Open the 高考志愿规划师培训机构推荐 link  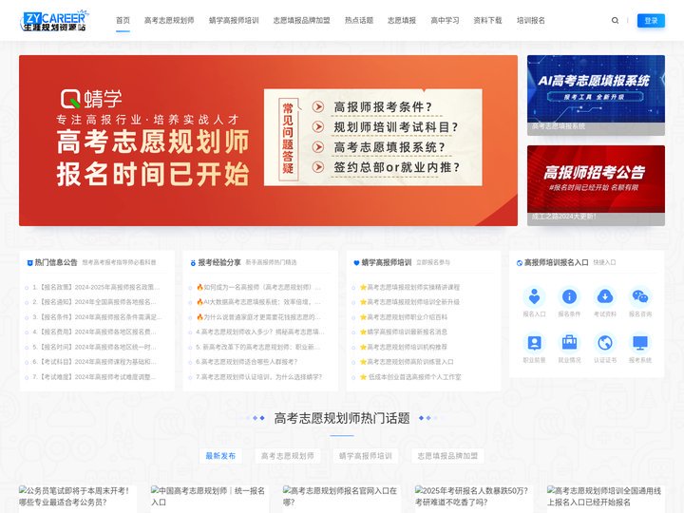coord(404,348)
